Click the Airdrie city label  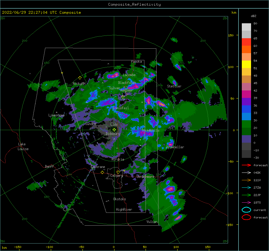point(118,159)
